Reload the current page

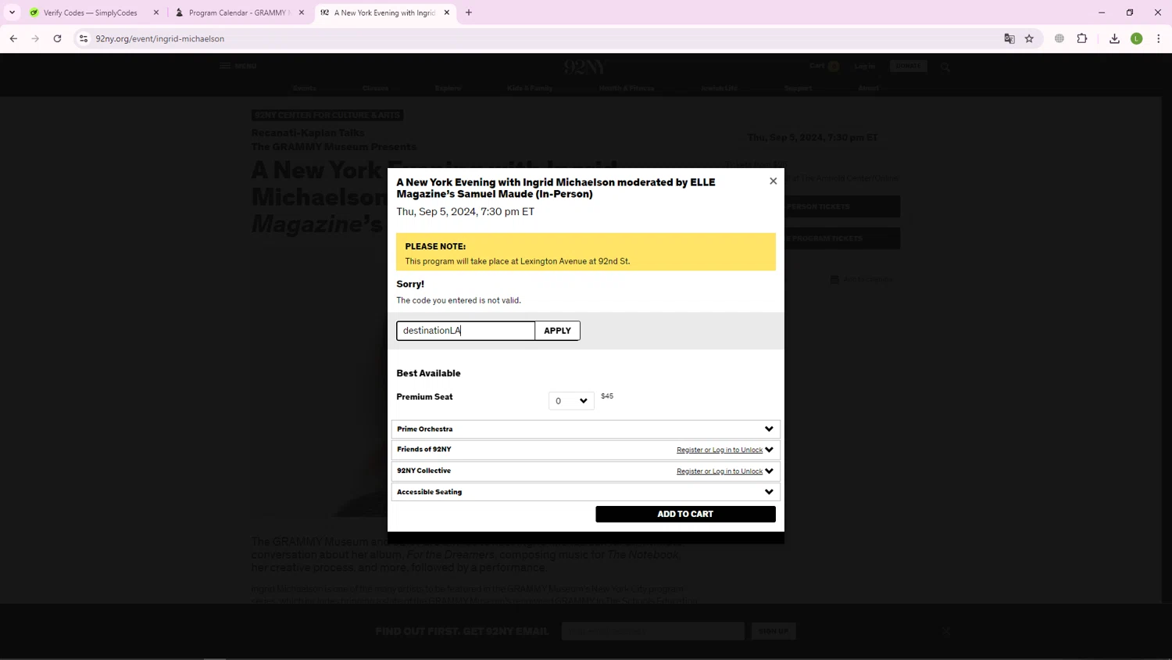[x=57, y=38]
